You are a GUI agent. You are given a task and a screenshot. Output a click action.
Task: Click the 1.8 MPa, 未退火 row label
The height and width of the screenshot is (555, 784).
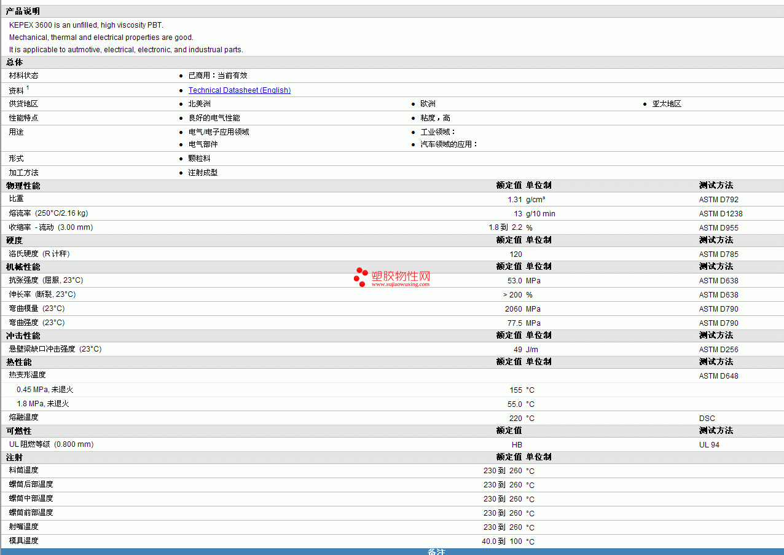[43, 404]
